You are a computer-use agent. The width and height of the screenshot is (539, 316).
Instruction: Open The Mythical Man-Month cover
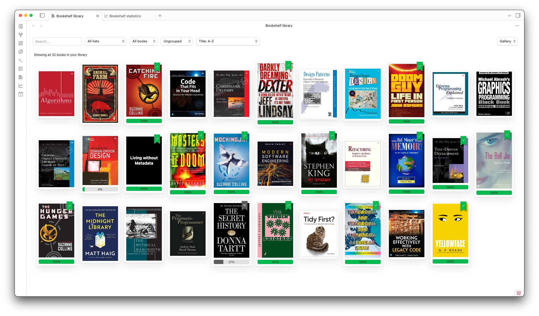pyautogui.click(x=144, y=234)
